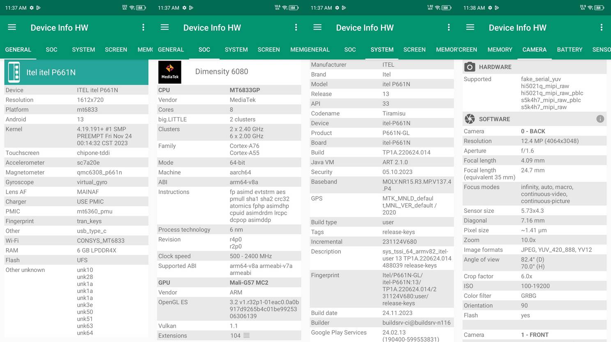
Task: Tap the camera icon next to HARDWARE
Action: tap(470, 67)
